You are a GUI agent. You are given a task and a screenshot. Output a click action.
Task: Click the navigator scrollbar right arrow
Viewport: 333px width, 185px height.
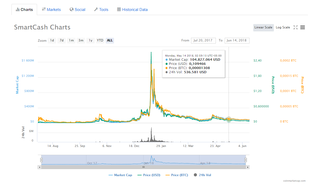point(248,167)
